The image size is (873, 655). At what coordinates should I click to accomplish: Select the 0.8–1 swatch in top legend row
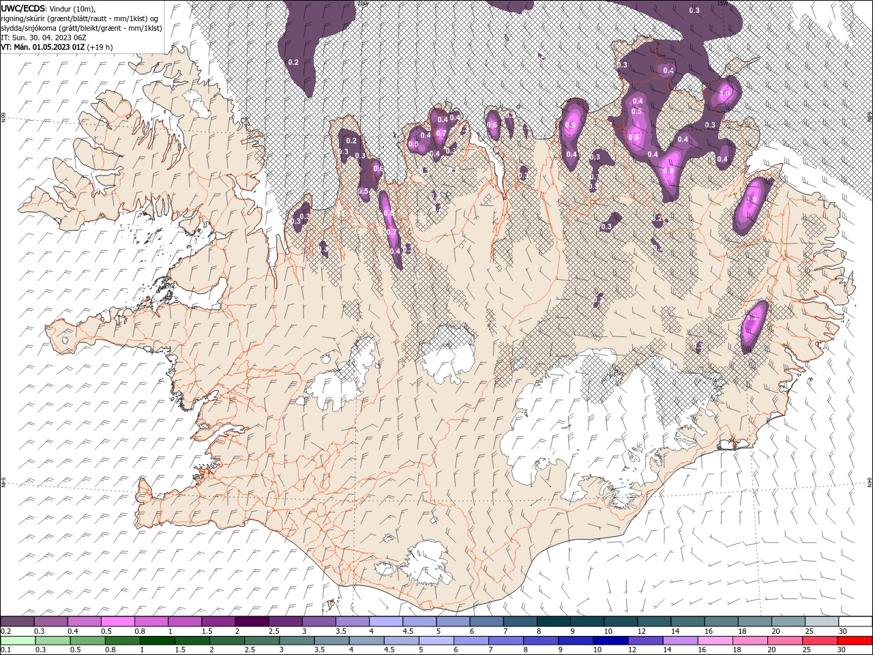pyautogui.click(x=151, y=621)
